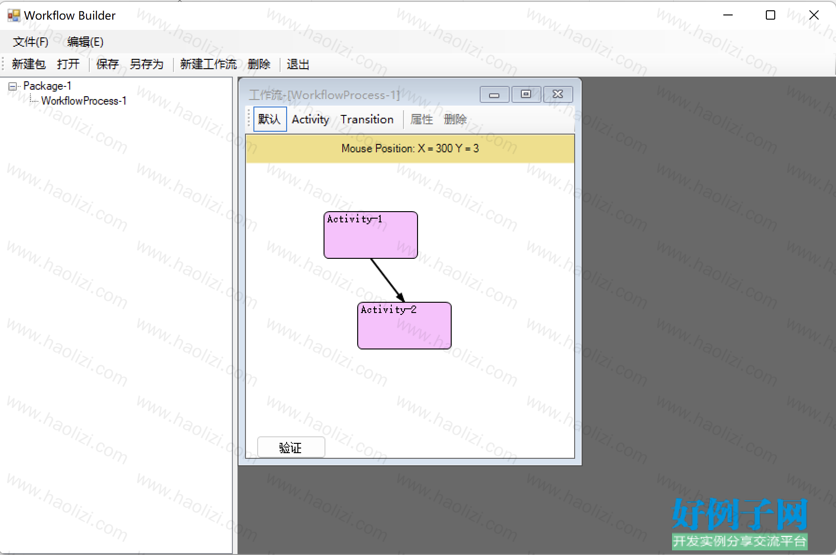Maximize the Workflow Builder main window
Screen dimensions: 836x555
pos(771,15)
